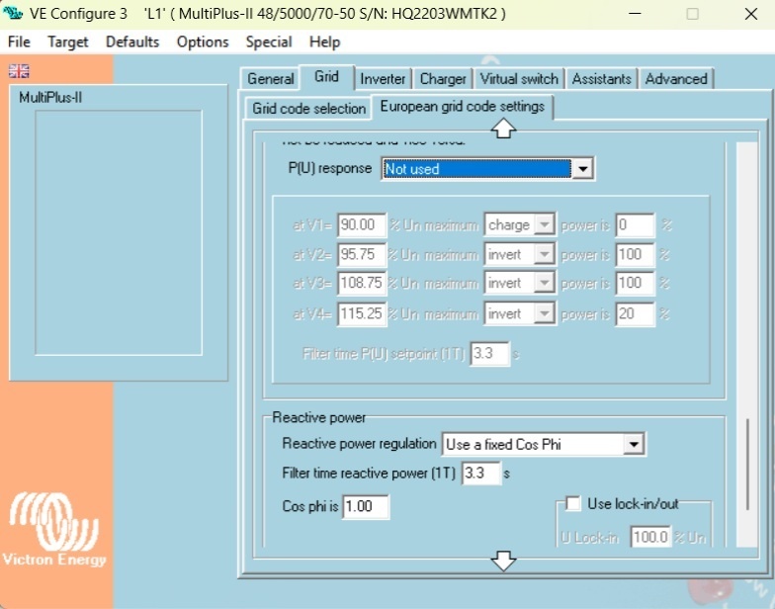Viewport: 775px width, 609px height.
Task: Enable the Use lock-in/out checkbox
Action: point(573,504)
